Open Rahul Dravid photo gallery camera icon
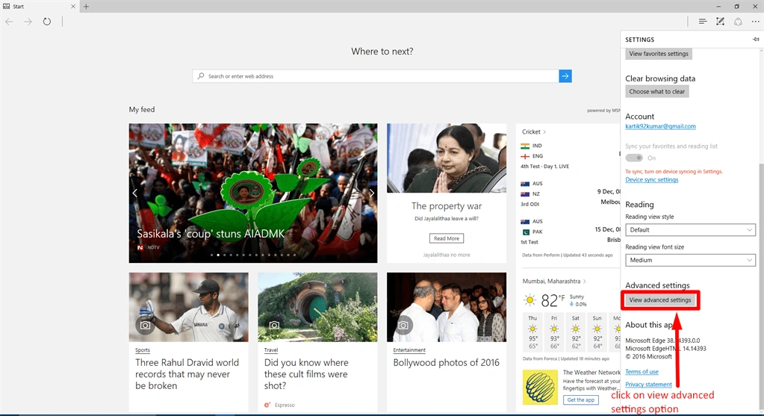The image size is (764, 416). [145, 325]
